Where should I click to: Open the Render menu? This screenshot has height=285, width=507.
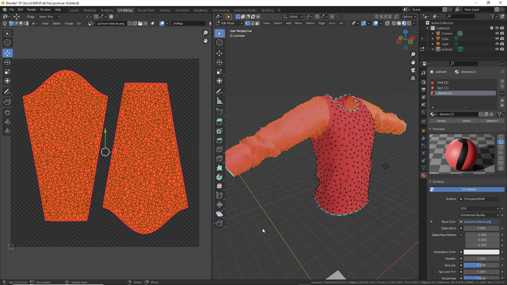pyautogui.click(x=32, y=9)
